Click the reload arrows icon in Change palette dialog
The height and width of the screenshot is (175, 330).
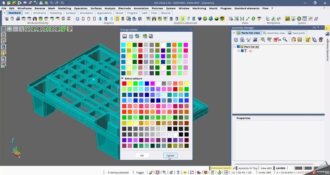[x=131, y=36]
